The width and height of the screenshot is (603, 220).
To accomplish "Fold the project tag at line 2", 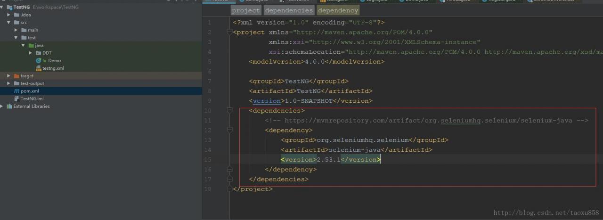I will point(230,32).
